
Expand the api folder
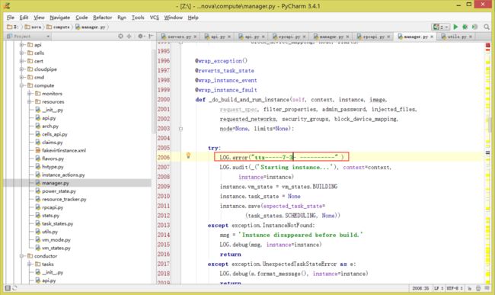pos(21,45)
